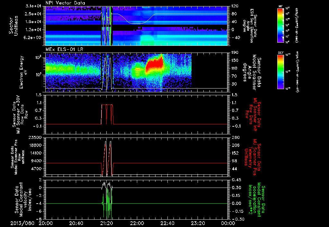Click the 'Model Scanner Pos Raw' left axis label
Image resolution: width=329 pixels, height=227 pixels.
tap(18, 157)
